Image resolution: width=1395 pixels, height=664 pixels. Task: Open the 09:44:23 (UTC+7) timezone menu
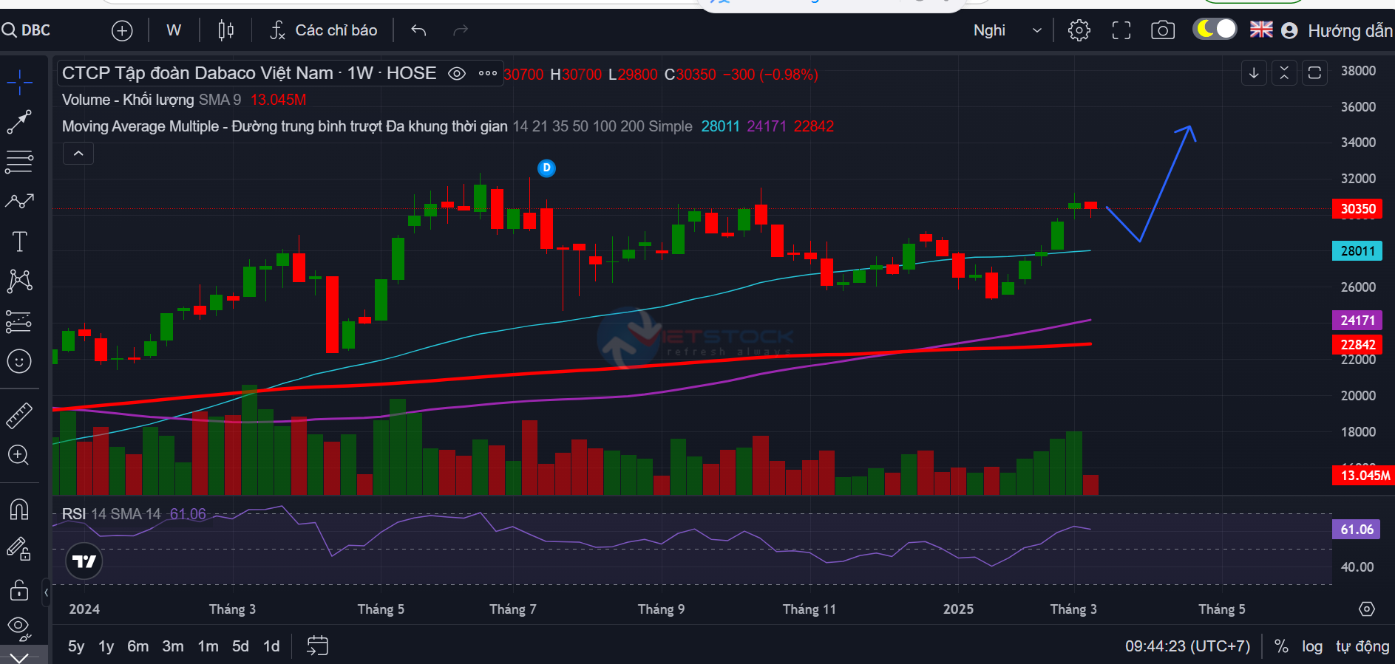pyautogui.click(x=1187, y=646)
